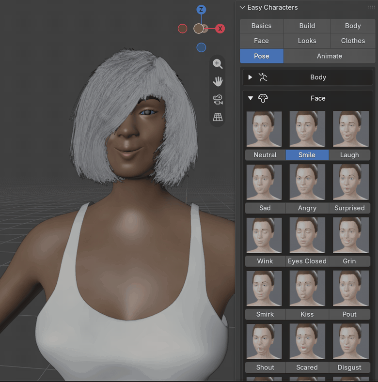Apply the Eyes Closed expression
The image size is (378, 382).
pyautogui.click(x=307, y=261)
